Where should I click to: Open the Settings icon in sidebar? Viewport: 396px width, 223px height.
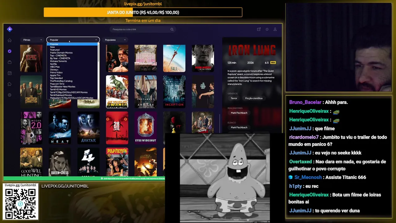[10, 95]
